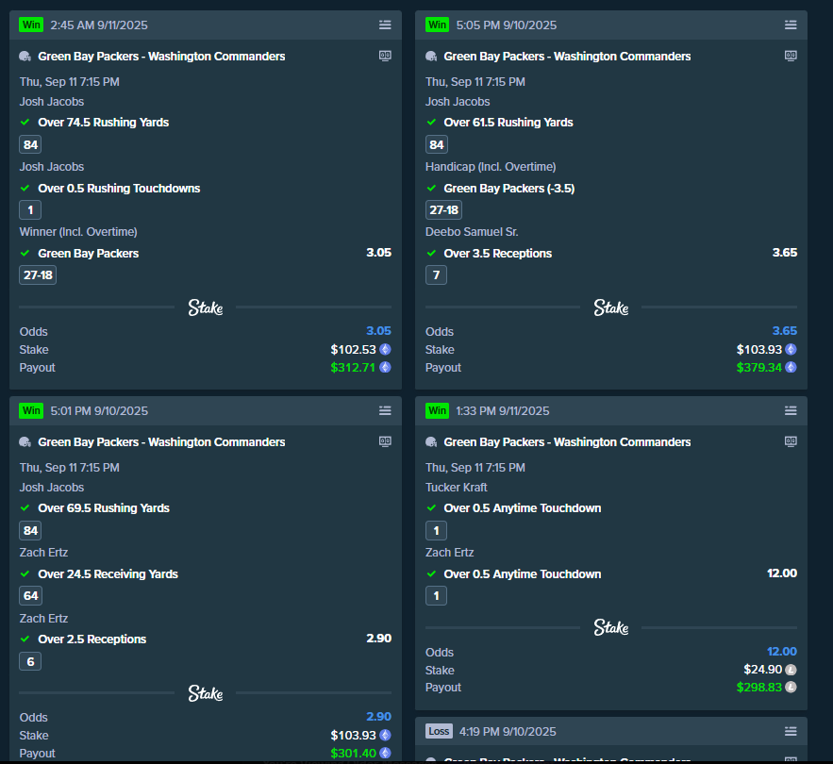The width and height of the screenshot is (833, 764).
Task: Click Litecoin icon next to $298.83 payout
Action: (x=791, y=687)
